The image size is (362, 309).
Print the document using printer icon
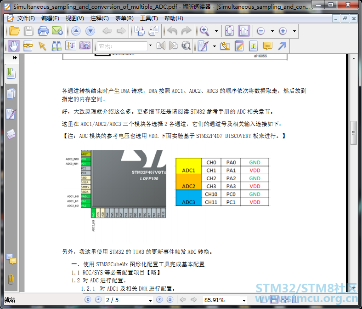[43, 31]
